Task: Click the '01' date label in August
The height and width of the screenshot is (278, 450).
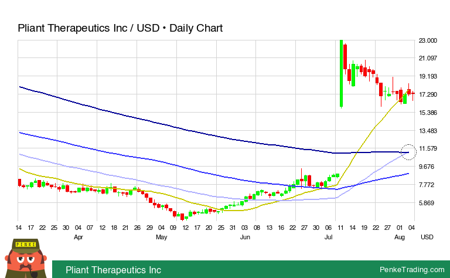Action: click(x=400, y=228)
